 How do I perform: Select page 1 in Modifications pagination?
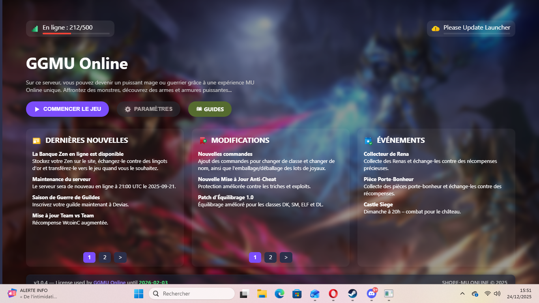coord(255,257)
